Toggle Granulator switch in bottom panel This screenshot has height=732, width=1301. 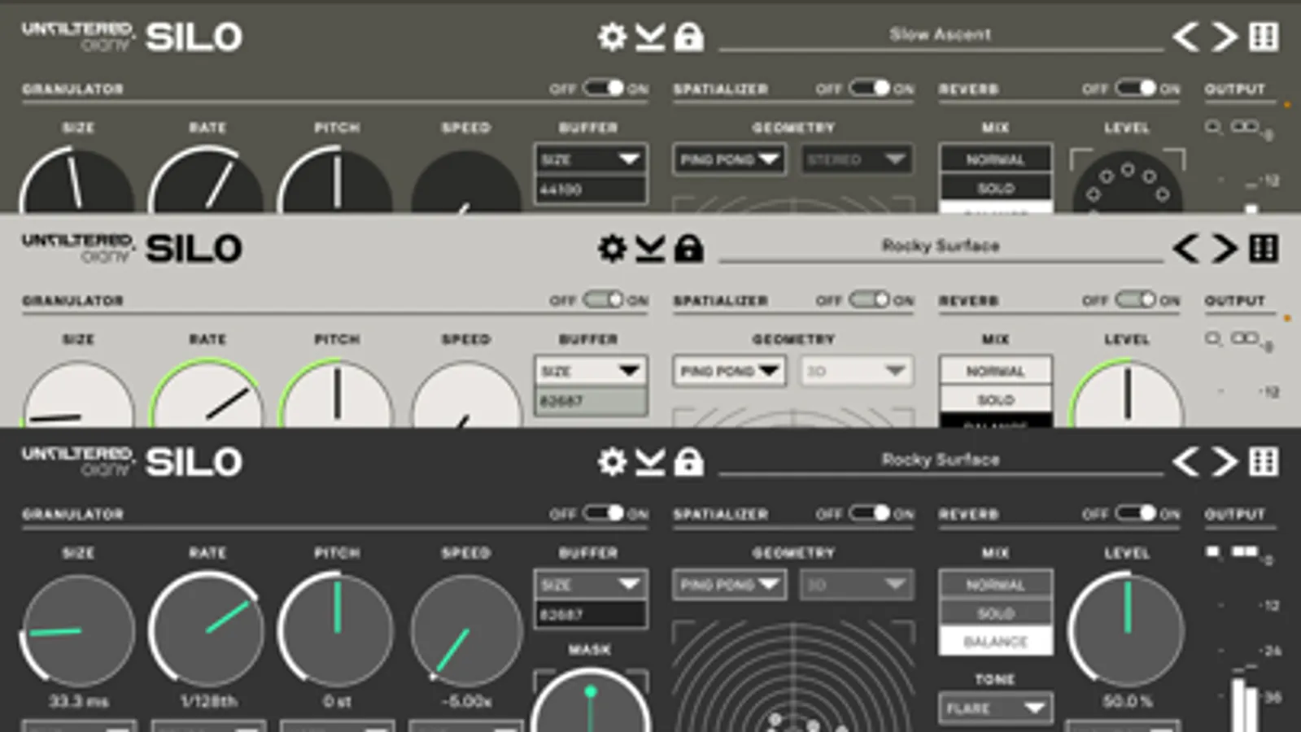tap(604, 512)
